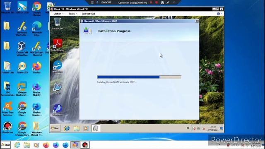Launch Microsoft Edge desktop shortcut

coord(37,29)
